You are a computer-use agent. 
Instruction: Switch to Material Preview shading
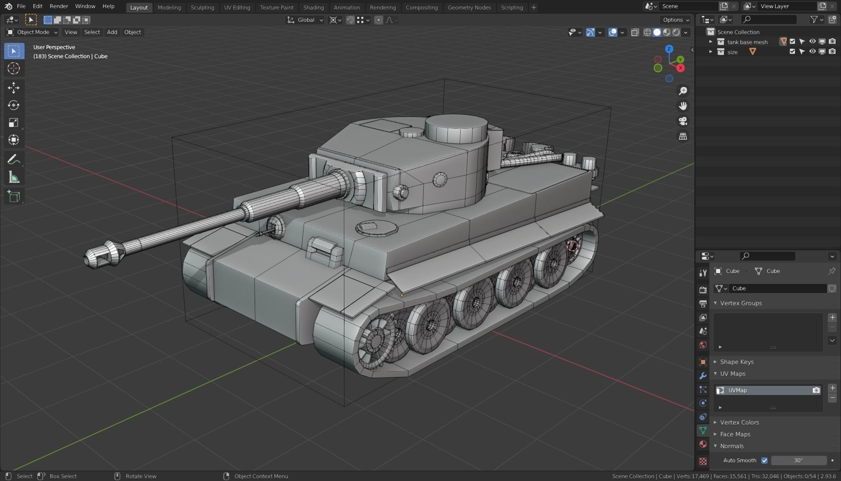(x=667, y=32)
